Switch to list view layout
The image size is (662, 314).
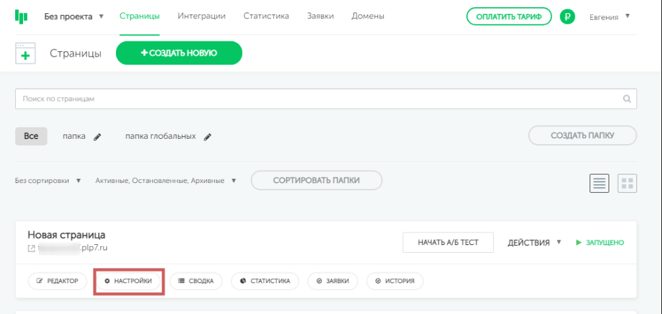[x=599, y=184]
